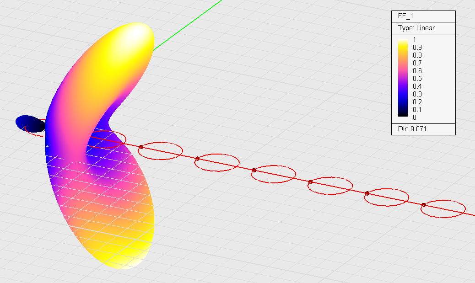This screenshot has height=283, width=475.
Task: Select the green axis line
Action: [x=188, y=25]
